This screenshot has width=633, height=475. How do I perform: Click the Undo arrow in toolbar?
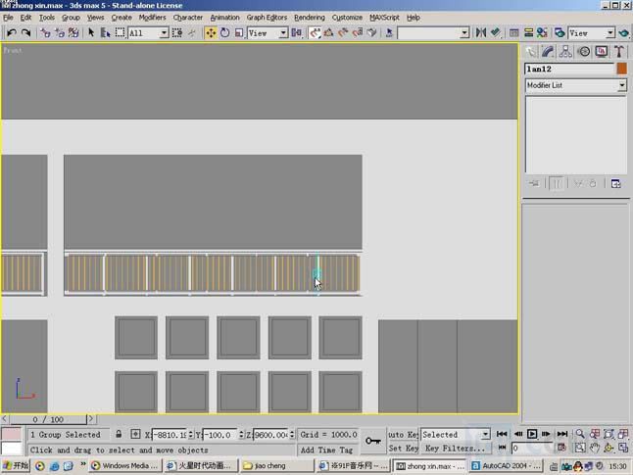tap(12, 32)
